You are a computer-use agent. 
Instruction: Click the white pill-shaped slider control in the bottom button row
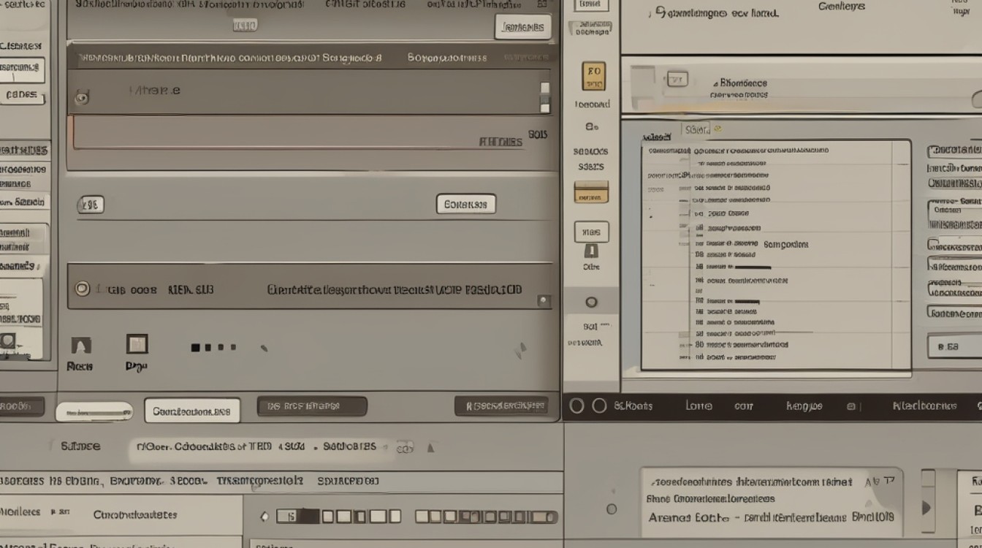95,411
